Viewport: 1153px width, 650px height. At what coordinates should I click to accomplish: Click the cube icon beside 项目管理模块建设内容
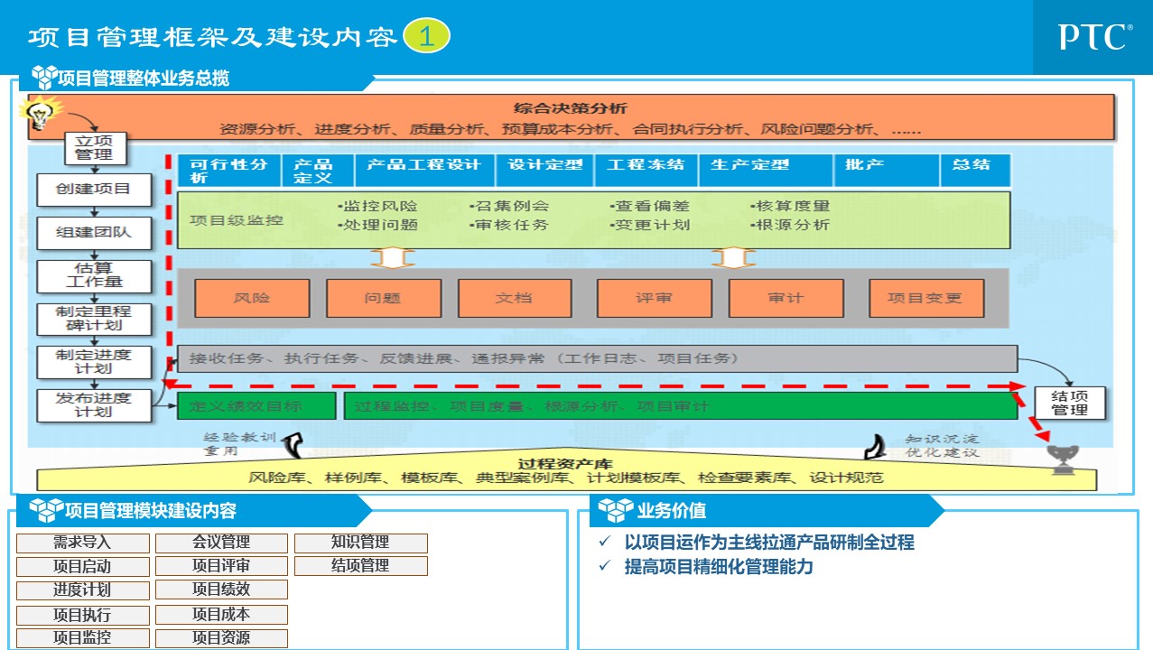point(46,511)
